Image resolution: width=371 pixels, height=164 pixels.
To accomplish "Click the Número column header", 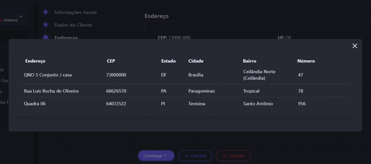I will pyautogui.click(x=306, y=61).
